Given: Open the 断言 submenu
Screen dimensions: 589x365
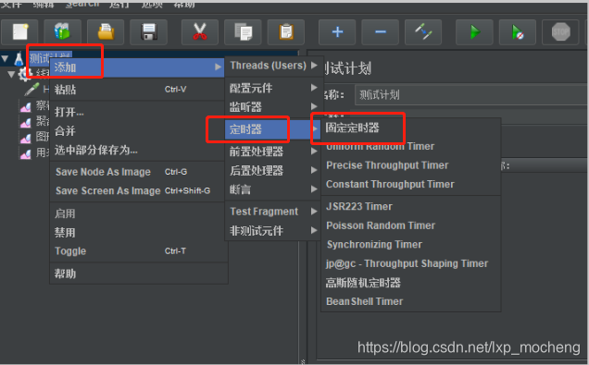Looking at the screenshot, I should [x=272, y=189].
